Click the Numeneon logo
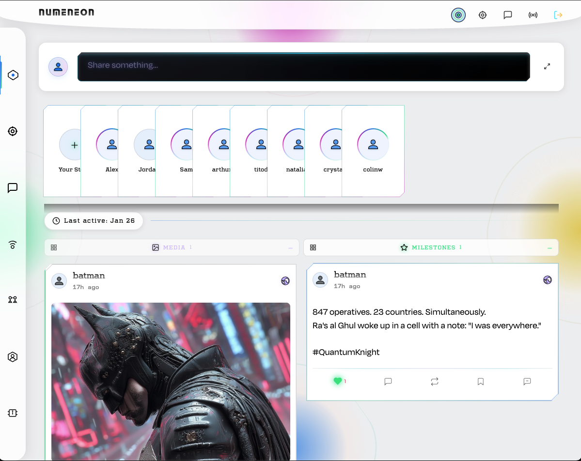The height and width of the screenshot is (461, 581). point(67,12)
